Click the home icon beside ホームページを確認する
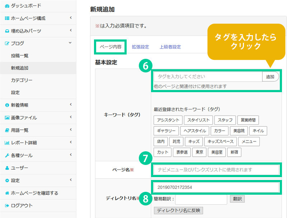287x218 pixels. [7, 193]
